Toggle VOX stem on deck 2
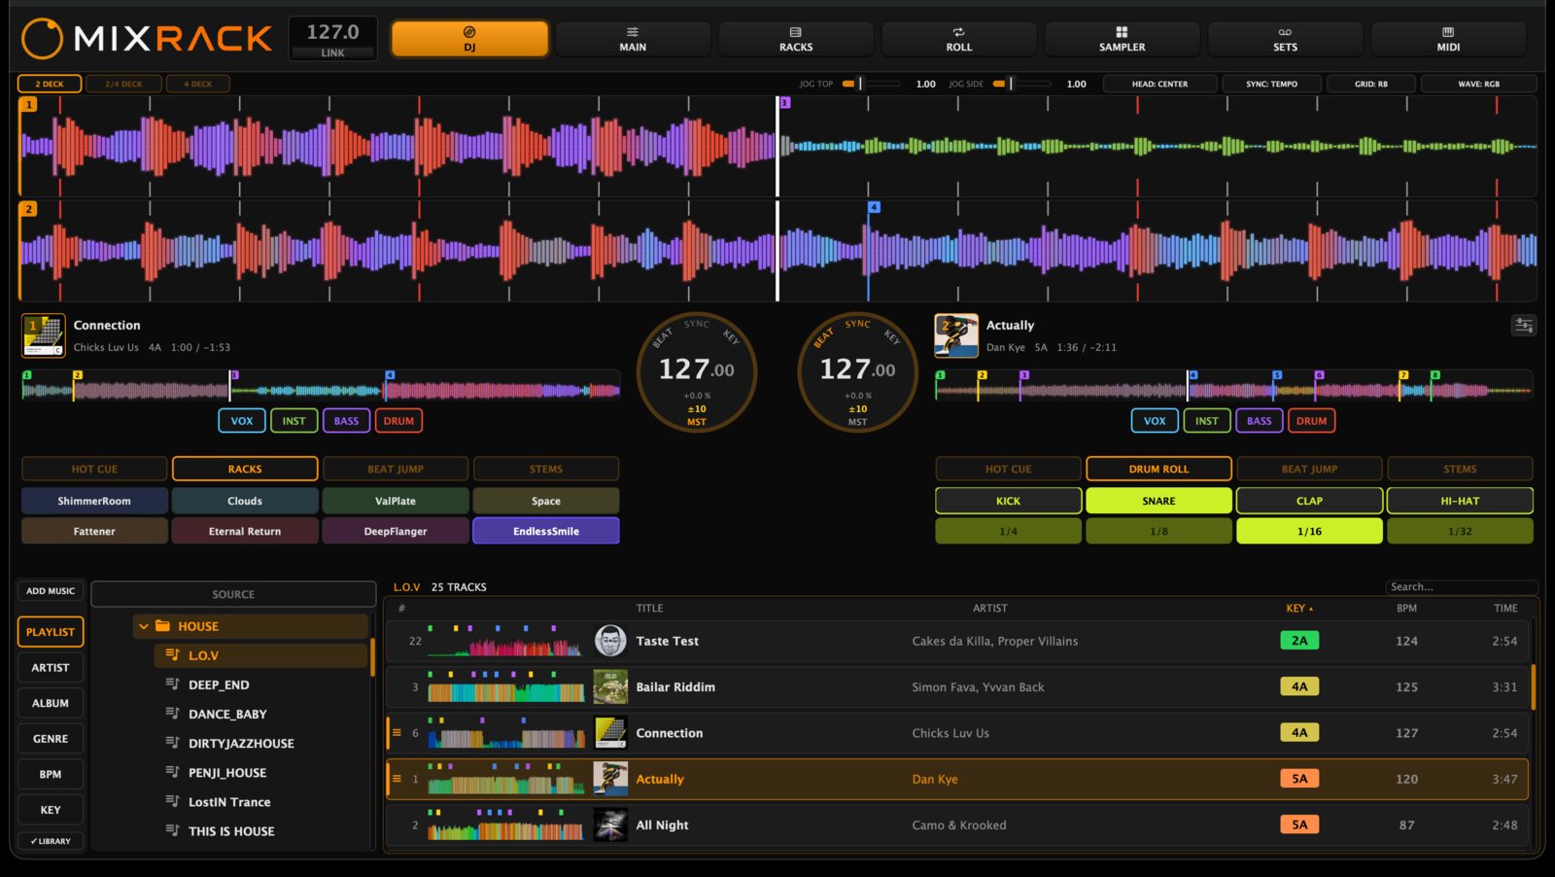The width and height of the screenshot is (1555, 877). click(x=1155, y=421)
